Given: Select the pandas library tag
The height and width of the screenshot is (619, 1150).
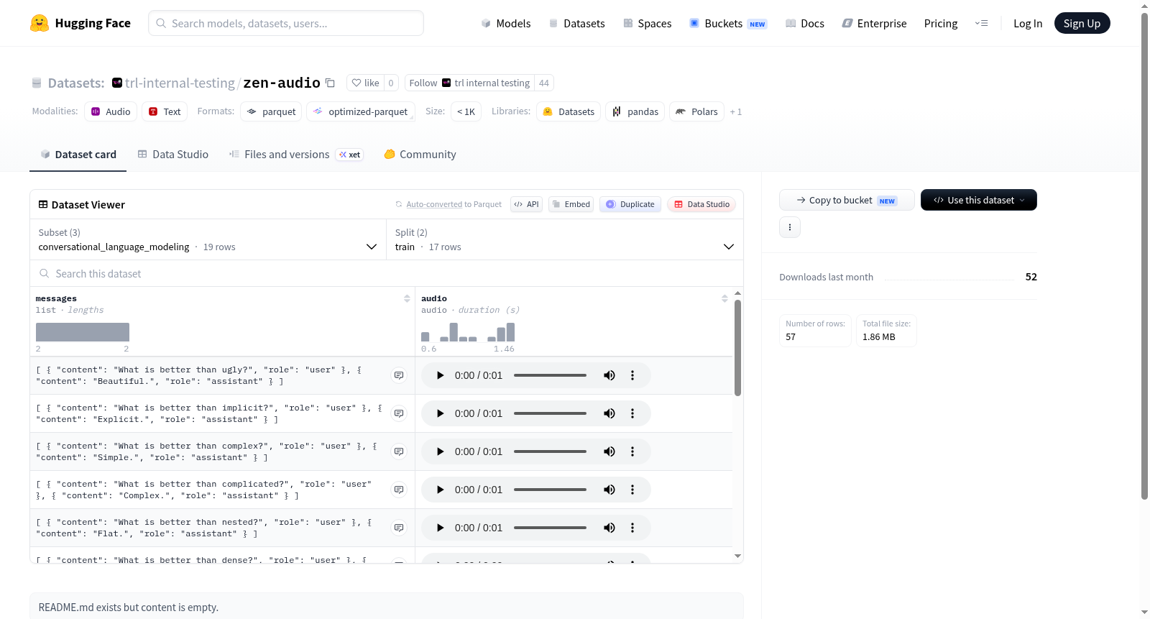Looking at the screenshot, I should pyautogui.click(x=635, y=111).
